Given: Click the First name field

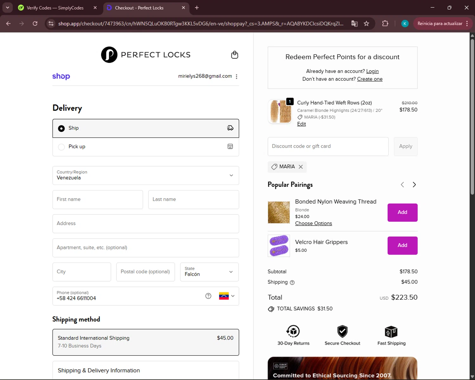Looking at the screenshot, I should pos(98,199).
